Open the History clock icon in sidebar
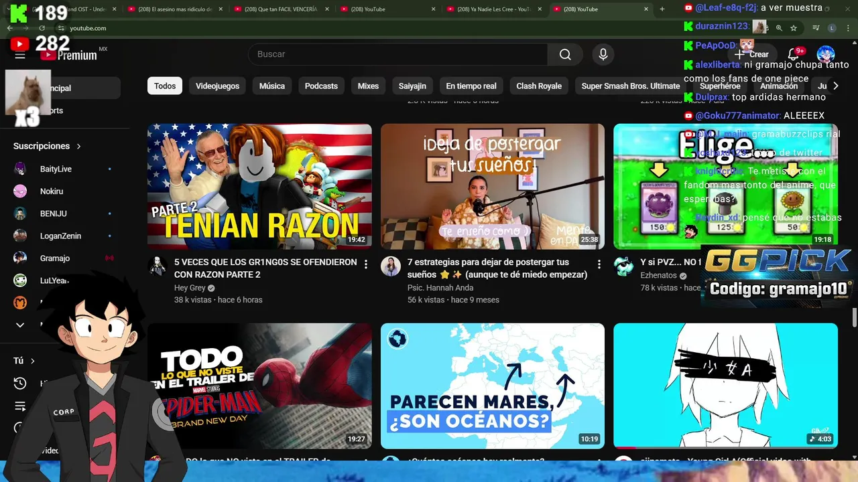This screenshot has height=482, width=858. (x=20, y=384)
